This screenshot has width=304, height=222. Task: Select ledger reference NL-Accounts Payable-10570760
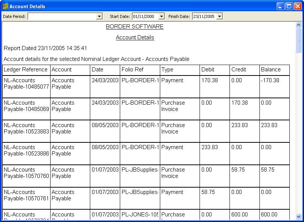26,173
